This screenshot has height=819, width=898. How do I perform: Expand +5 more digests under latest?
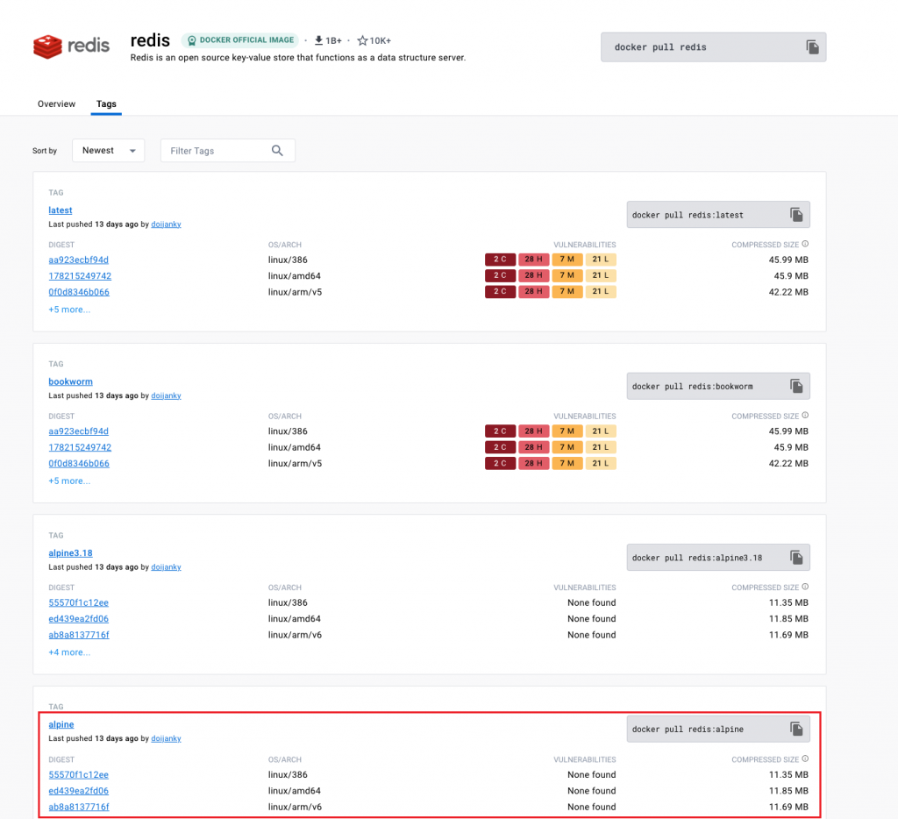[x=69, y=310]
